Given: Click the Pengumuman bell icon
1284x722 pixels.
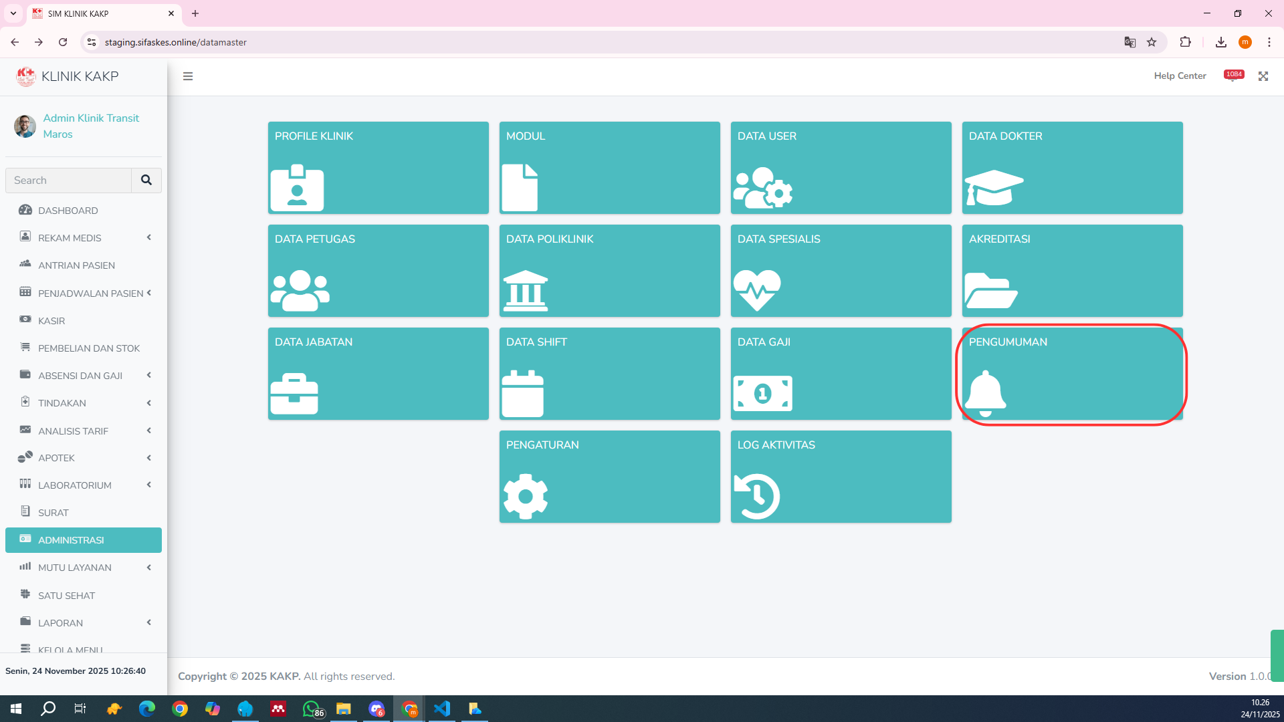Looking at the screenshot, I should click(985, 393).
